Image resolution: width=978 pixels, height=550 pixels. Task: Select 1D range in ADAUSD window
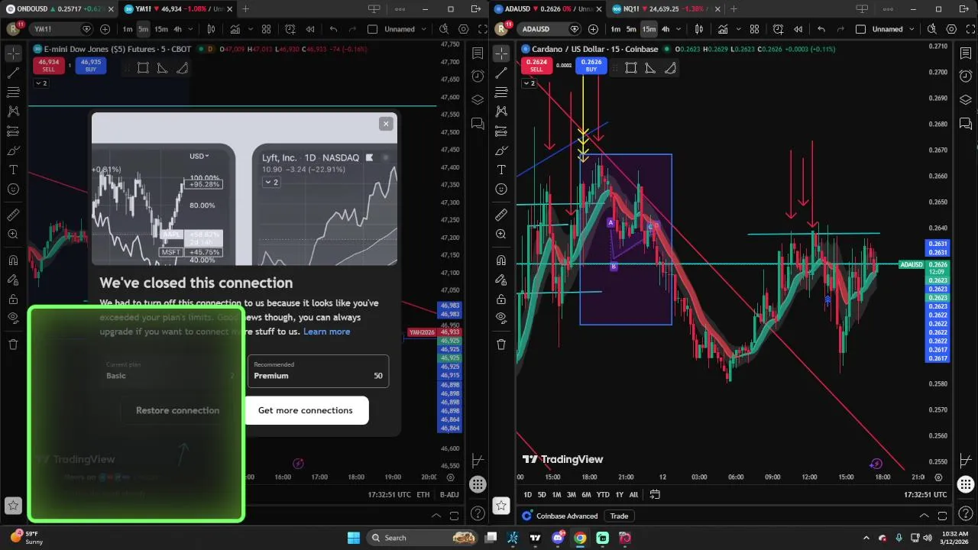click(x=527, y=494)
